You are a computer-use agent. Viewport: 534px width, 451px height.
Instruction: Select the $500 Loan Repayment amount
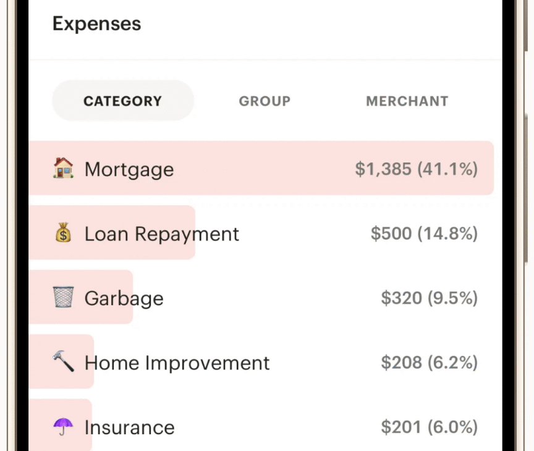[424, 234]
